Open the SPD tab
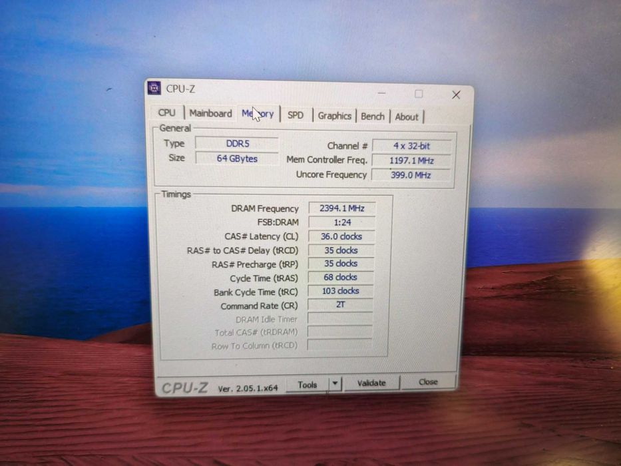The image size is (621, 466). point(296,115)
